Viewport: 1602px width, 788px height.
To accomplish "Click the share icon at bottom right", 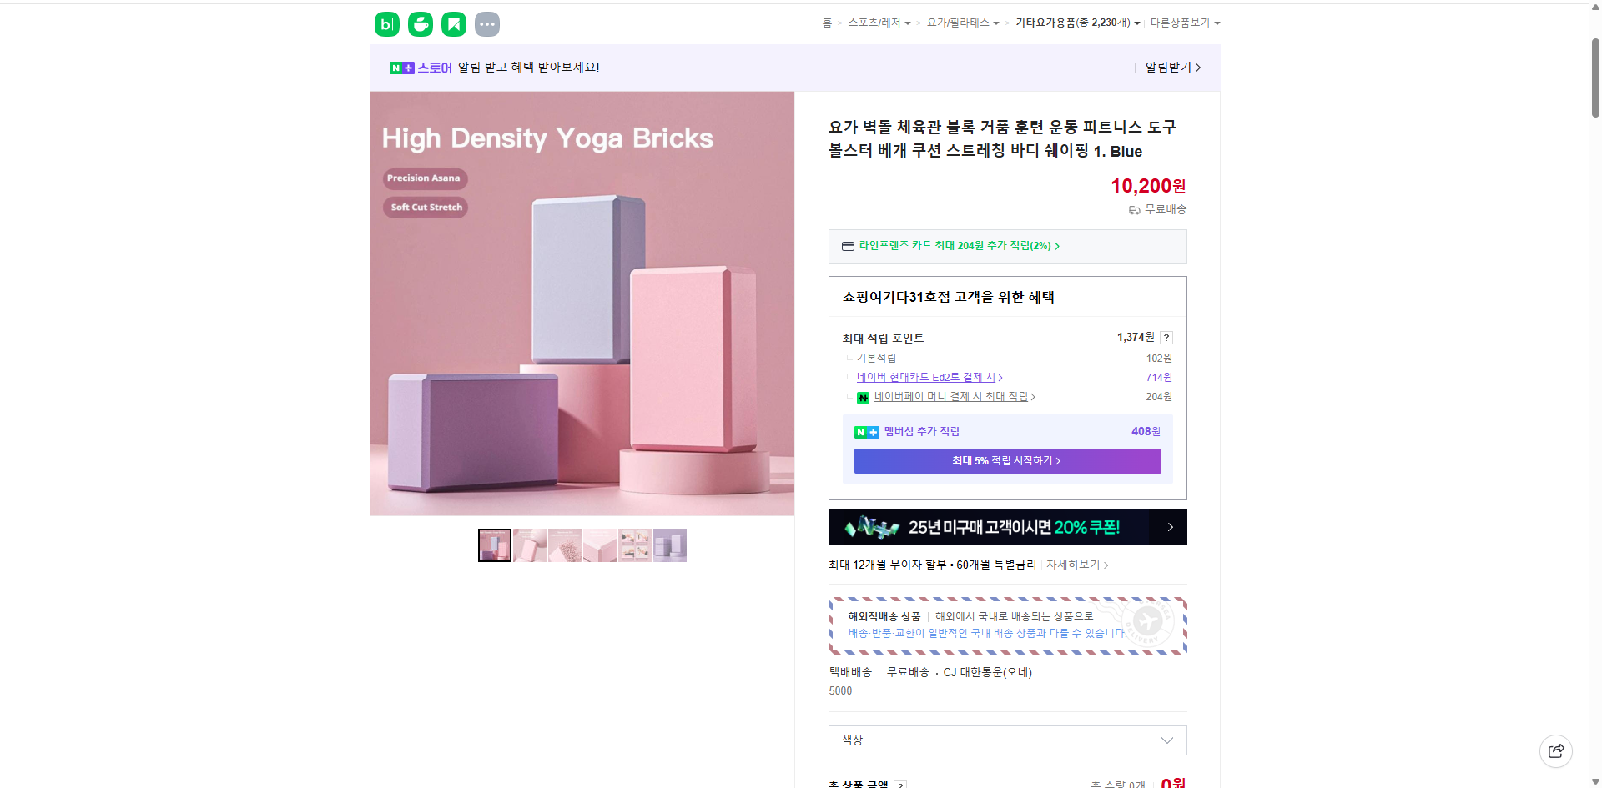I will click(x=1556, y=750).
